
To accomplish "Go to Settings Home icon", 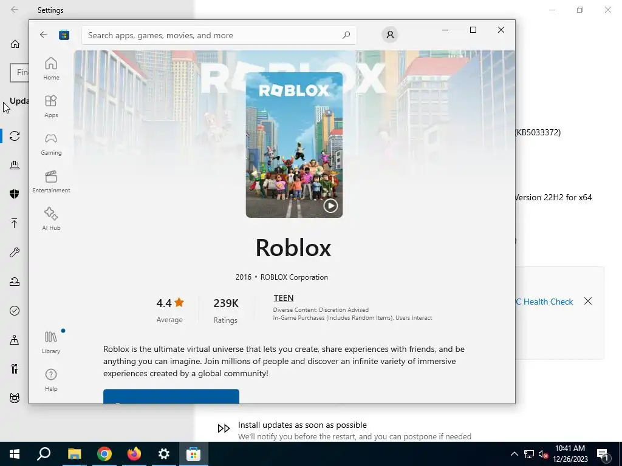I will [15, 44].
